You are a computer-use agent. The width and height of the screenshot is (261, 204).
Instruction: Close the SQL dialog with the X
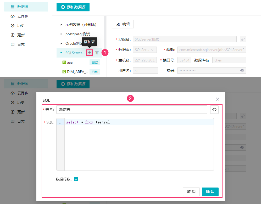(x=217, y=99)
